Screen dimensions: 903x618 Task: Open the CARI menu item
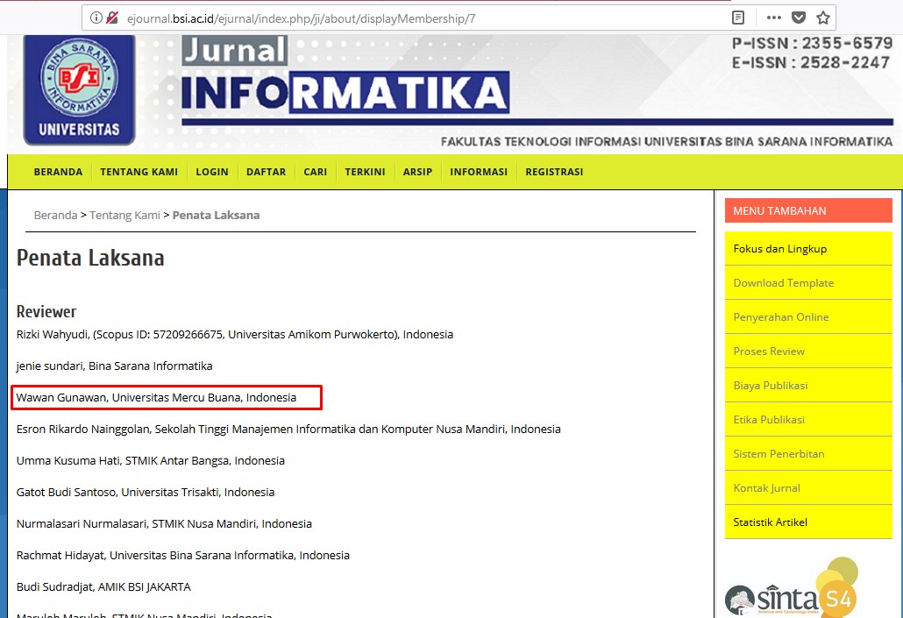pos(315,172)
